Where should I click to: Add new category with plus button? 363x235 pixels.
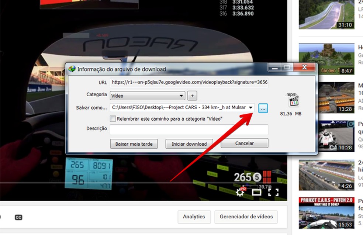(x=192, y=96)
